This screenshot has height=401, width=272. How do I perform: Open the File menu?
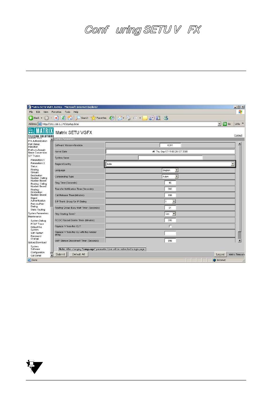coord(31,112)
